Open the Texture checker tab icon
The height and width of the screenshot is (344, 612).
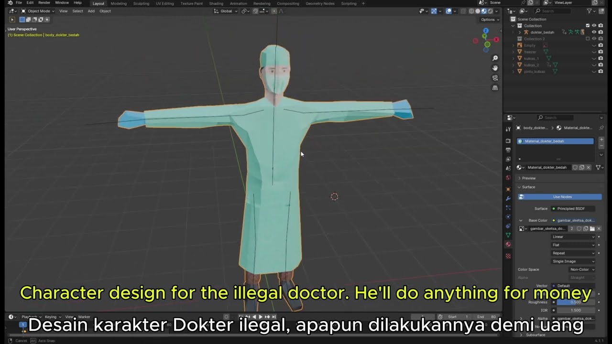(x=508, y=256)
